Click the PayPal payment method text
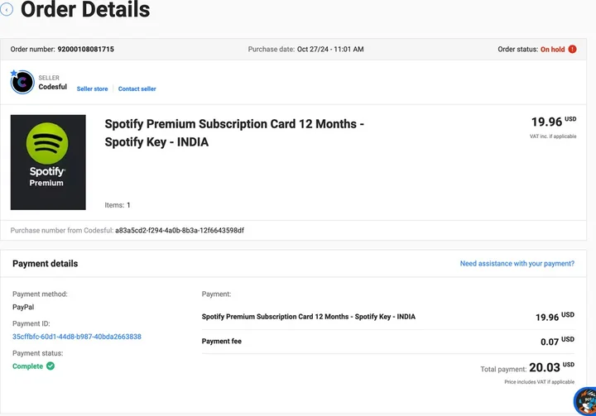The image size is (596, 416). 23,307
